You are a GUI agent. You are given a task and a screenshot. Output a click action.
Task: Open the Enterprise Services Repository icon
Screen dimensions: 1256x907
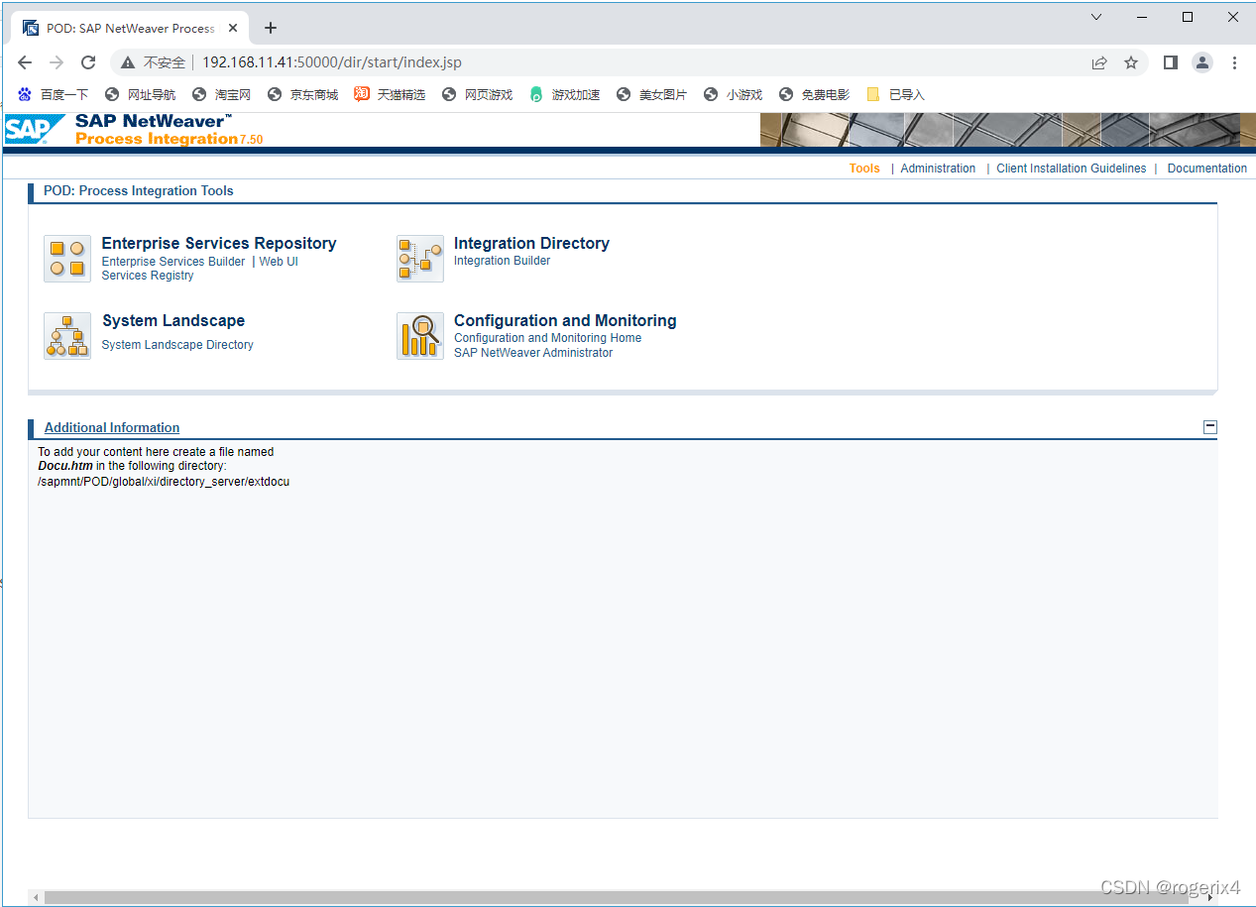[67, 259]
